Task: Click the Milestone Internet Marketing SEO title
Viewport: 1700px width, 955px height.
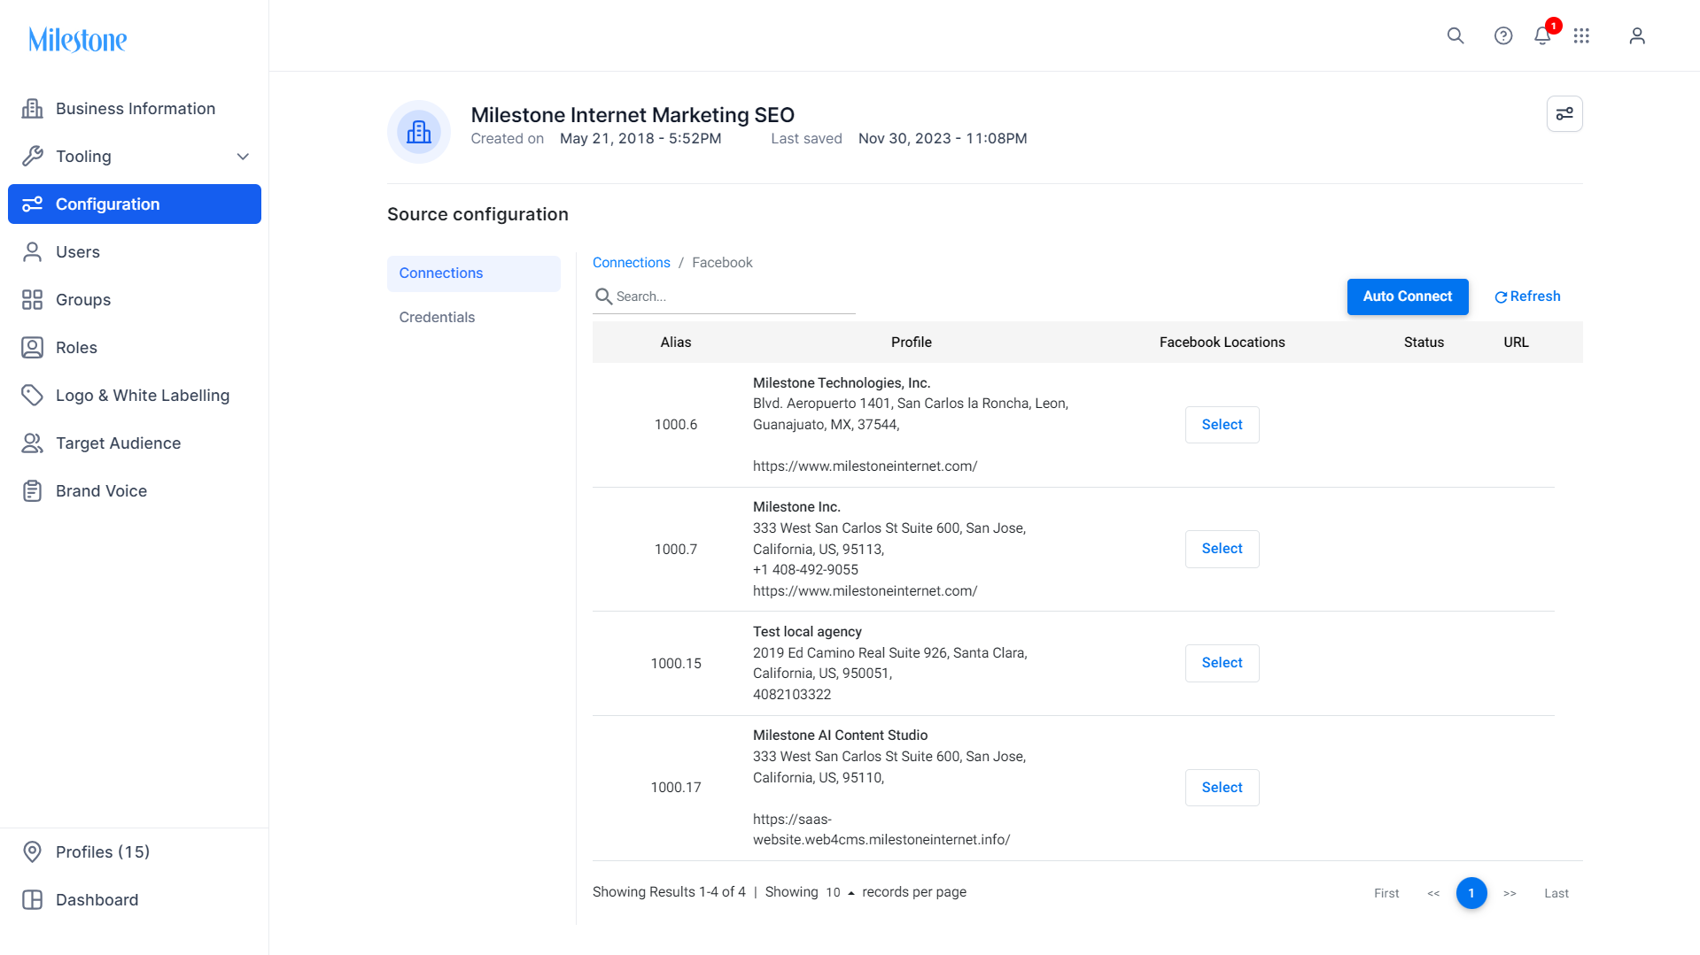Action: (x=633, y=115)
